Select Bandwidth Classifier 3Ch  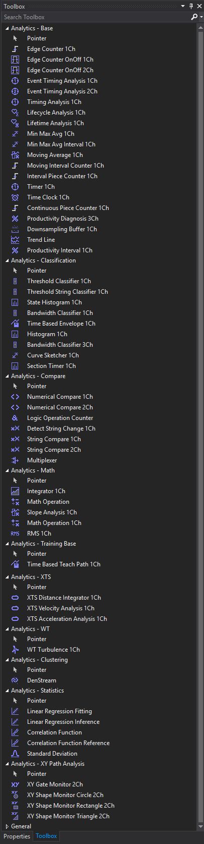tap(60, 345)
